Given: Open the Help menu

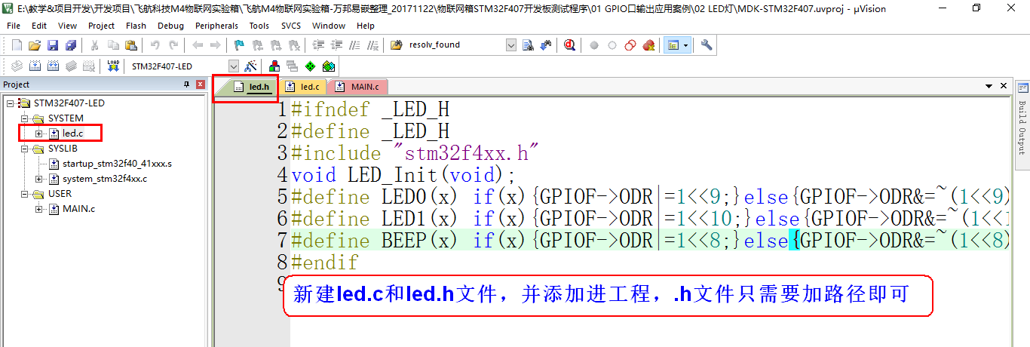Looking at the screenshot, I should pos(366,26).
